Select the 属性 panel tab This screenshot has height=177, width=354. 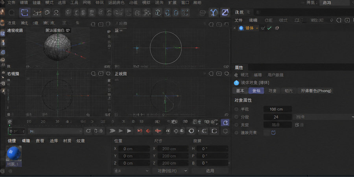point(239,68)
